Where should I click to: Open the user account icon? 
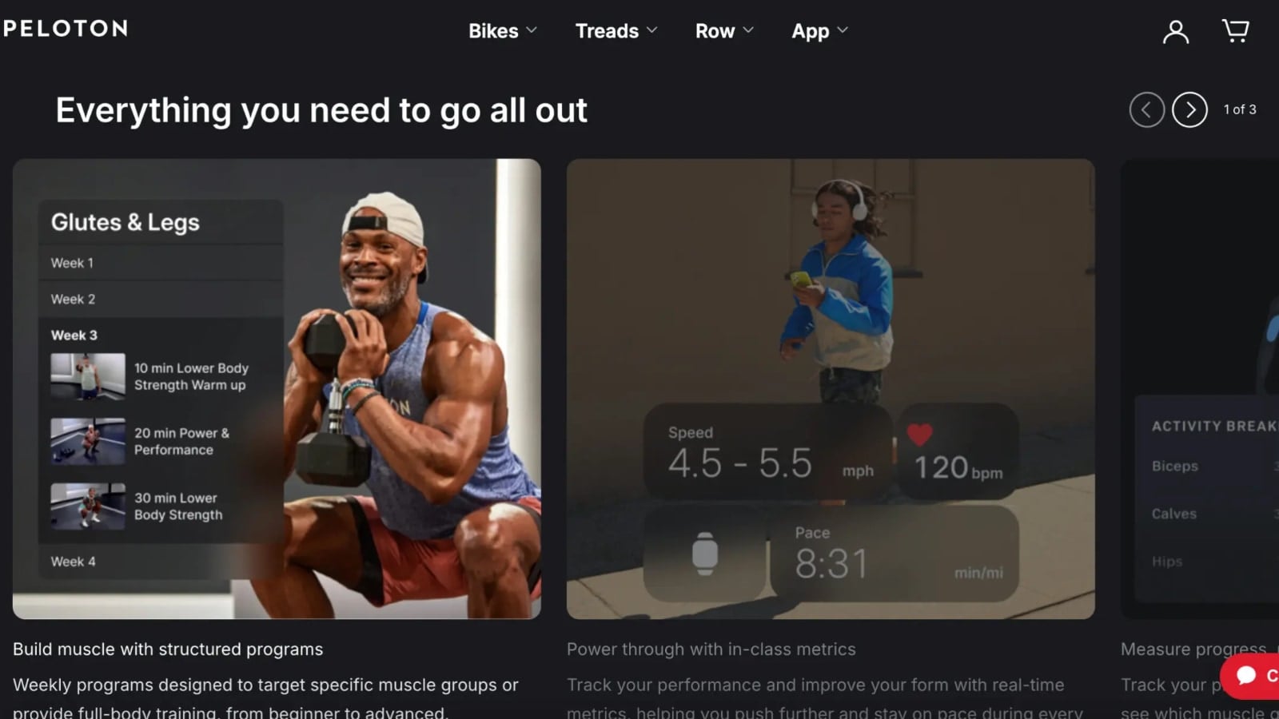click(1175, 31)
